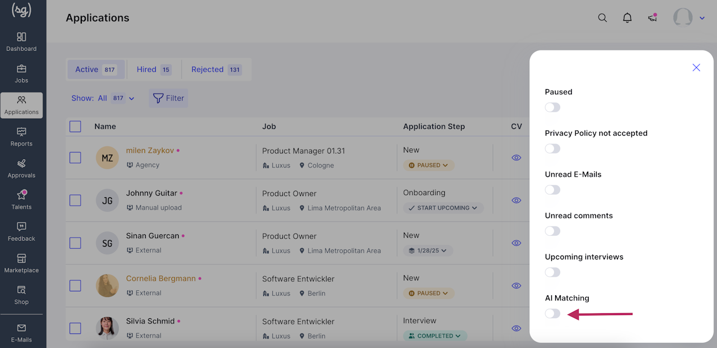Open Reports from the sidebar

point(21,137)
